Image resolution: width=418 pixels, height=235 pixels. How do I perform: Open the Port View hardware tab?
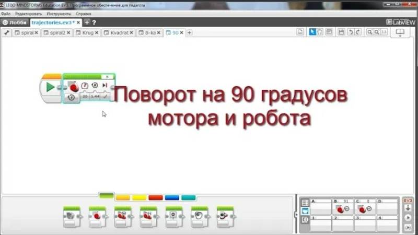[x=305, y=211]
